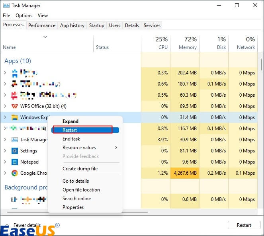Click the Settings gear icon
The width and height of the screenshot is (264, 236).
point(14,151)
